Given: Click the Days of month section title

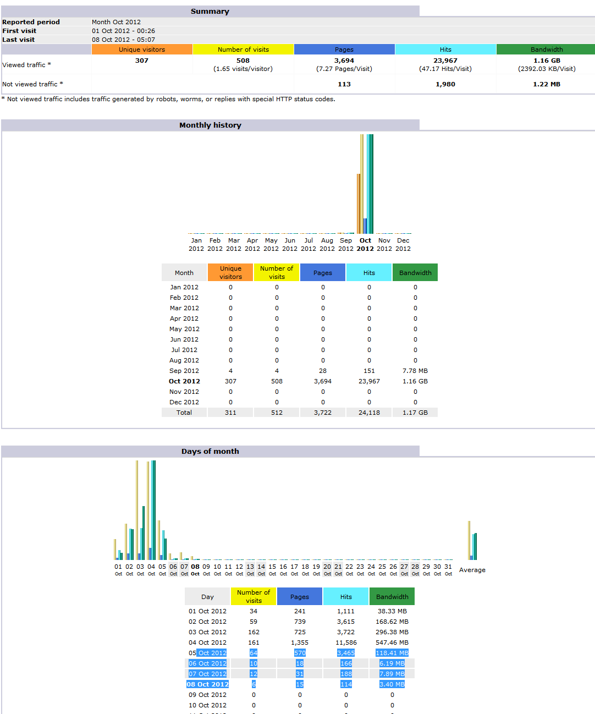Looking at the screenshot, I should tap(210, 452).
